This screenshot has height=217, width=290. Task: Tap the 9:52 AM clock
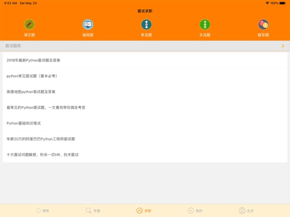11,3
